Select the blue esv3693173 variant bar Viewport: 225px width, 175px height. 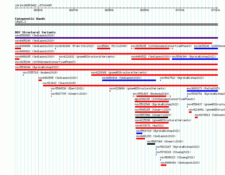point(202,91)
